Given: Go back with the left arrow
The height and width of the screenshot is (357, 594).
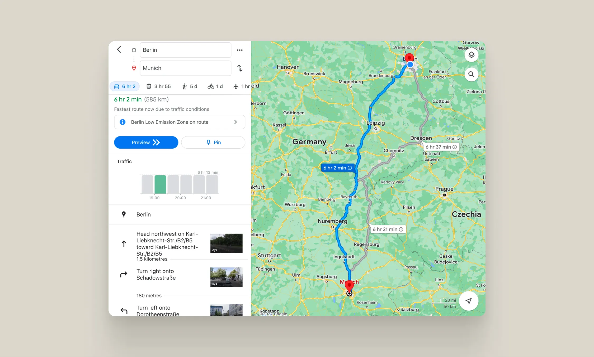Looking at the screenshot, I should tap(119, 50).
